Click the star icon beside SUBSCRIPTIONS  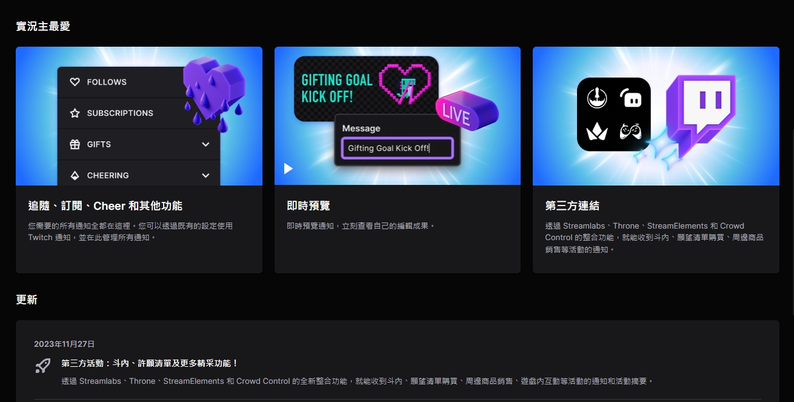[75, 113]
